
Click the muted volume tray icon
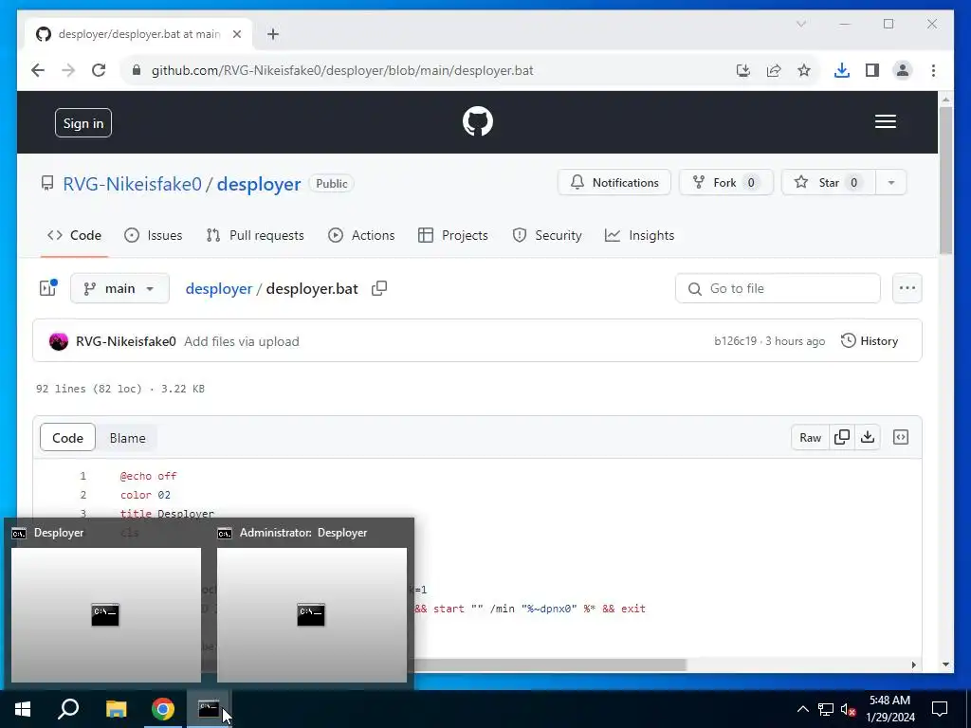click(x=849, y=709)
